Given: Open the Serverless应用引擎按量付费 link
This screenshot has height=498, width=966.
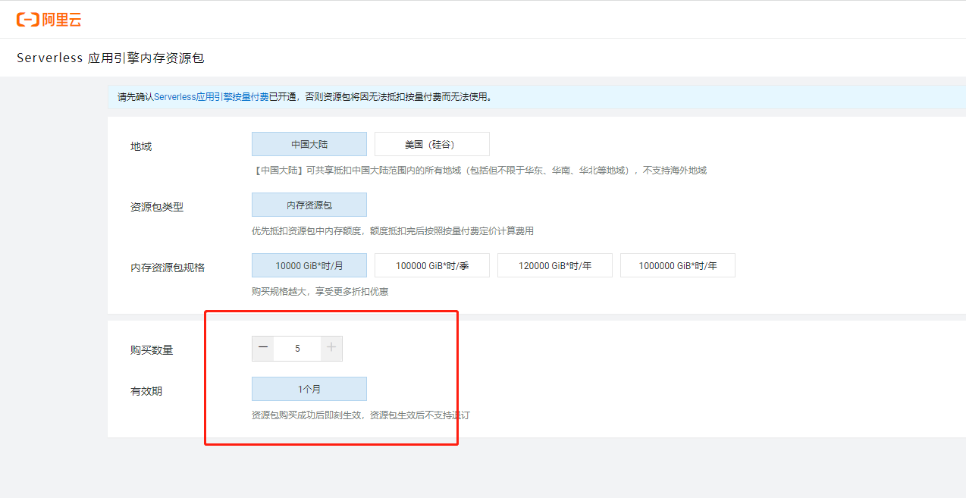Looking at the screenshot, I should point(212,97).
